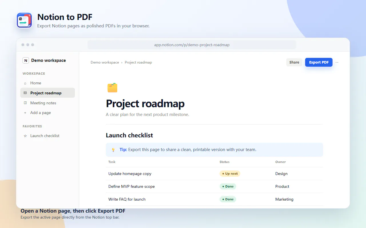Click the Project roadmap page title
This screenshot has width=366, height=228.
(x=145, y=103)
